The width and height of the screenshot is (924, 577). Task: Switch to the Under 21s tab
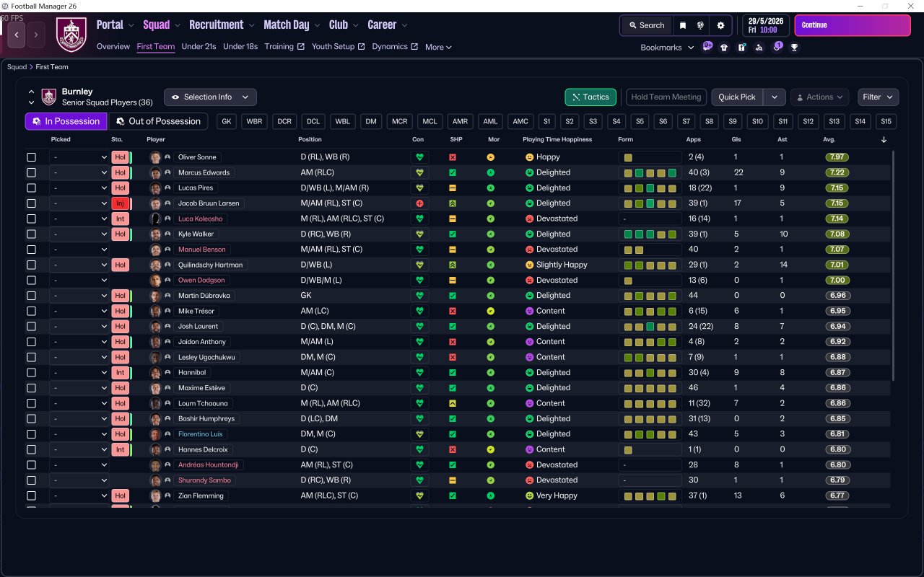[x=199, y=47]
